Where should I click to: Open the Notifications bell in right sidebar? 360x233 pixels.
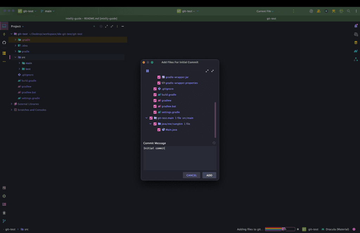tap(356, 26)
